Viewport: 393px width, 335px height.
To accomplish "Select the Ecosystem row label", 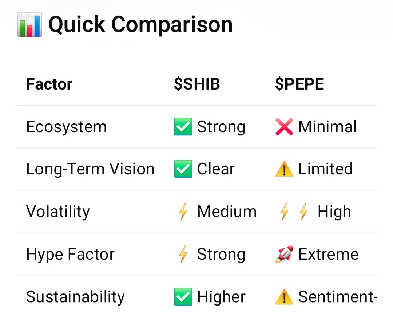I will click(67, 127).
